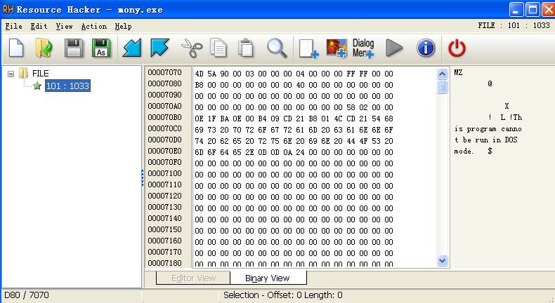This screenshot has height=303, width=555.
Task: Click the vertical scrollbar thumb
Action: click(442, 87)
